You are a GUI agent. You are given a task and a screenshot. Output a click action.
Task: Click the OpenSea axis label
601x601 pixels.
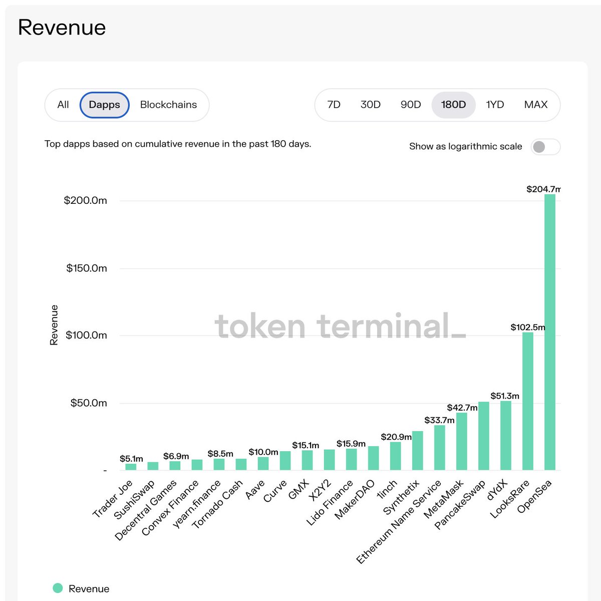(534, 496)
